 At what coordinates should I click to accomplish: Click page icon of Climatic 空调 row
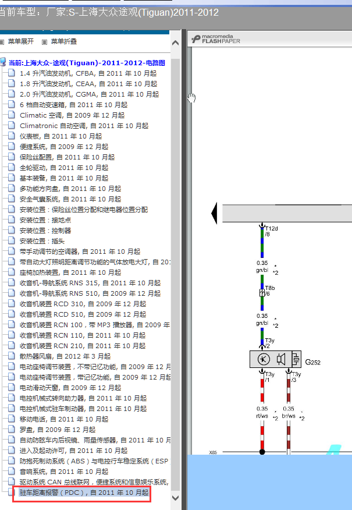coord(12,115)
